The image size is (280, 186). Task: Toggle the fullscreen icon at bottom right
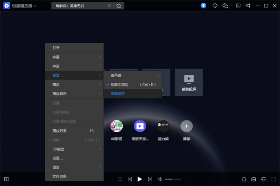point(273,179)
